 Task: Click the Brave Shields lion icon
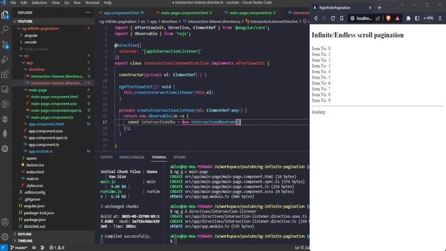388,18
